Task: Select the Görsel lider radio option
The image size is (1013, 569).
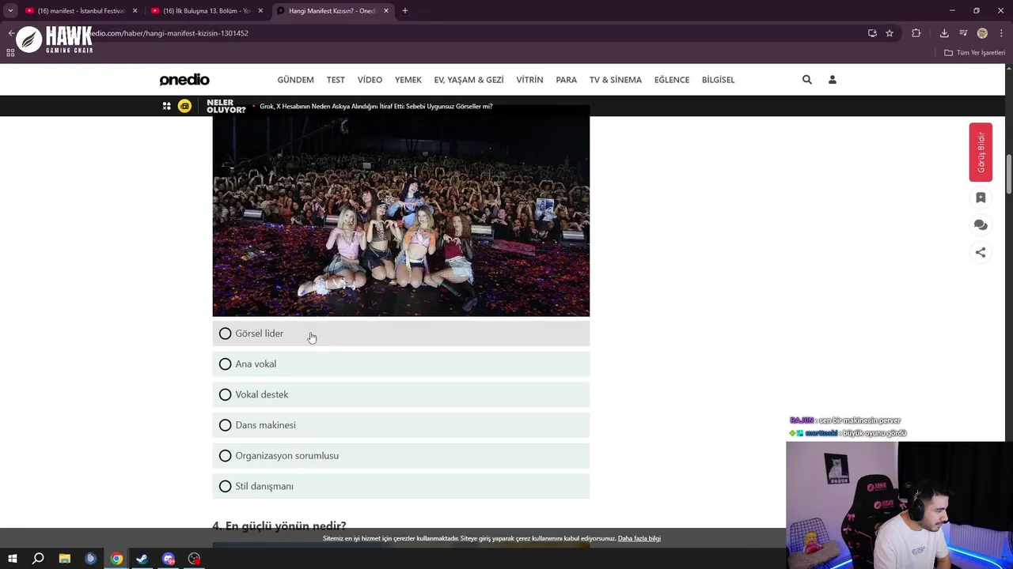Action: click(400, 333)
